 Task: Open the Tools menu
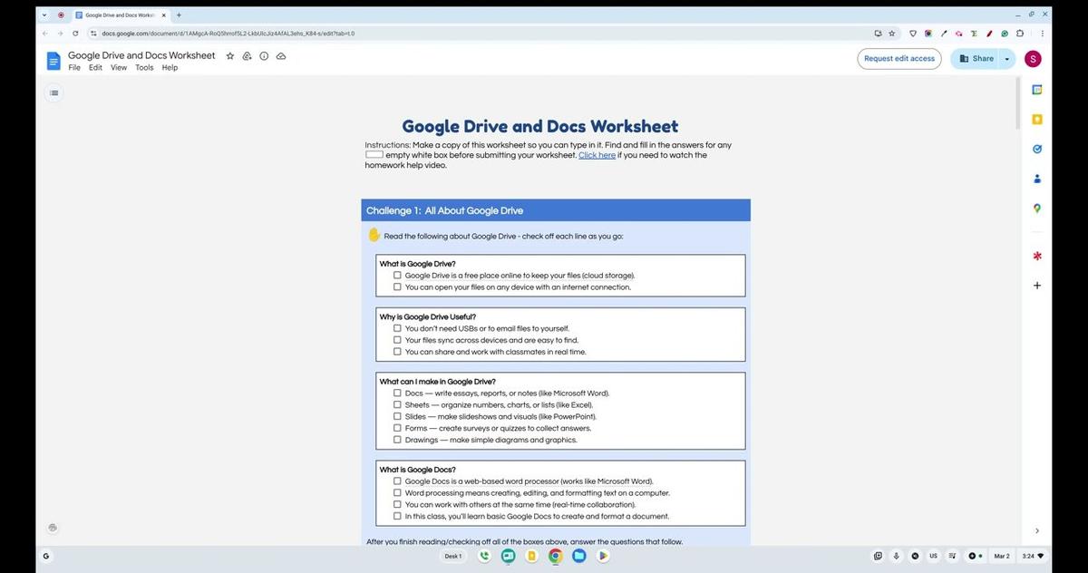tap(144, 67)
